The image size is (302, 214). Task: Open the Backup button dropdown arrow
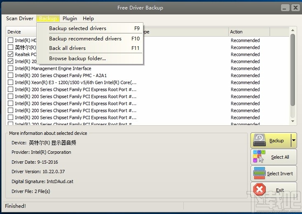pos(293,140)
